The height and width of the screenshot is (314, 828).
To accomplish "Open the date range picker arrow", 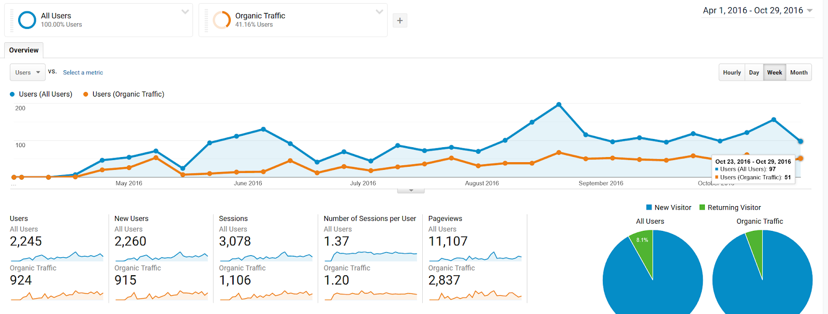I will (x=809, y=11).
